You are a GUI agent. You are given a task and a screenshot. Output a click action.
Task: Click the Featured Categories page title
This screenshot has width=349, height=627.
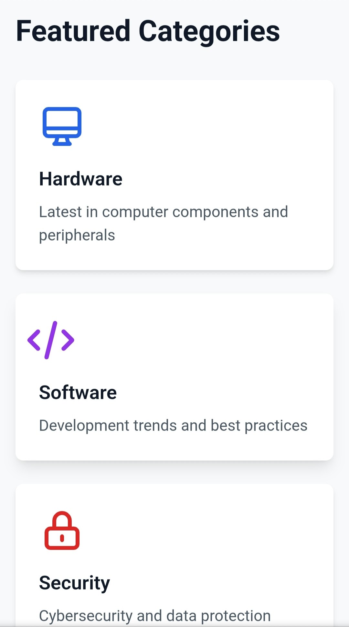click(148, 31)
